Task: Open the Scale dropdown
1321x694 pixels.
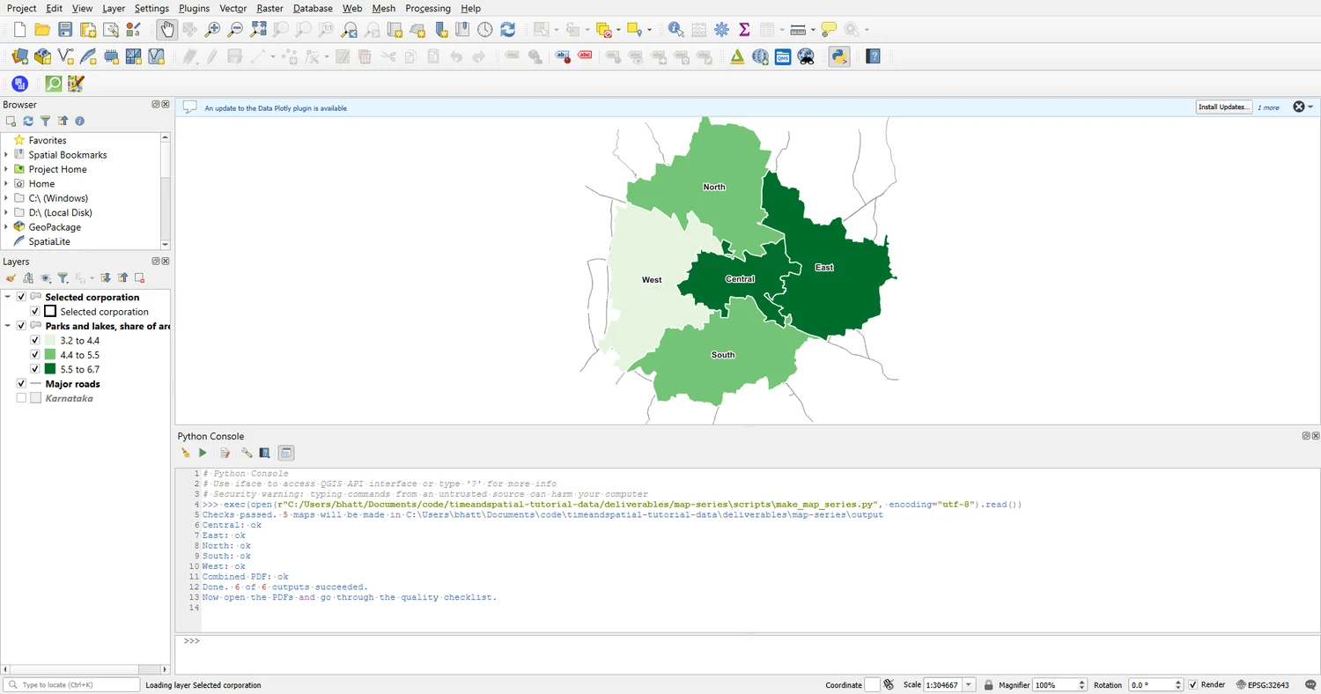Action: 970,684
